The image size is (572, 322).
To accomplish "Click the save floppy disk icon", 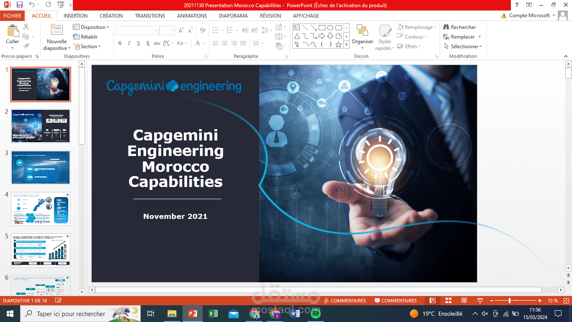I will 19,5.
